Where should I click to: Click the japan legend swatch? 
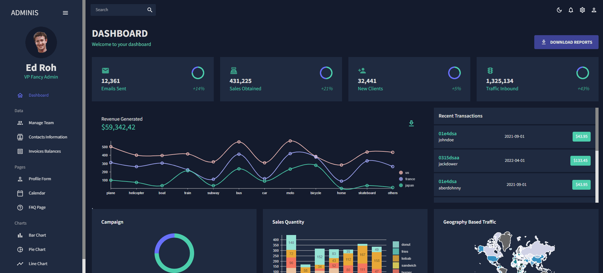click(x=401, y=185)
